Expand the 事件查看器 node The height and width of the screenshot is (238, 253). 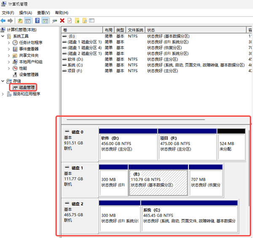pyautogui.click(x=9, y=49)
